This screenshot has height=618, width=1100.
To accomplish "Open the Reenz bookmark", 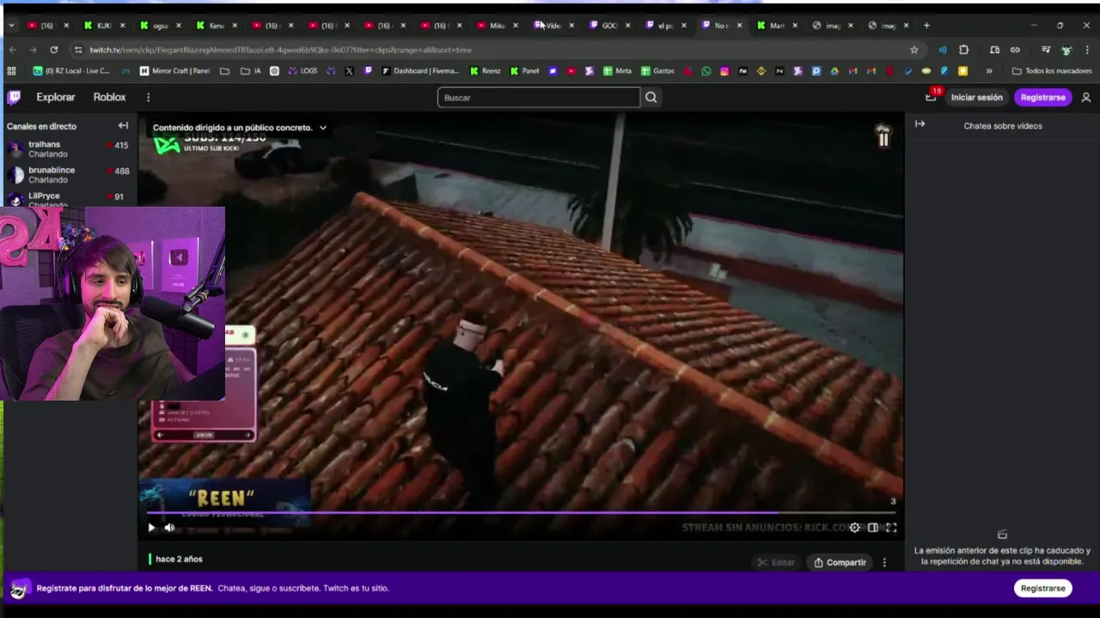I will (485, 71).
